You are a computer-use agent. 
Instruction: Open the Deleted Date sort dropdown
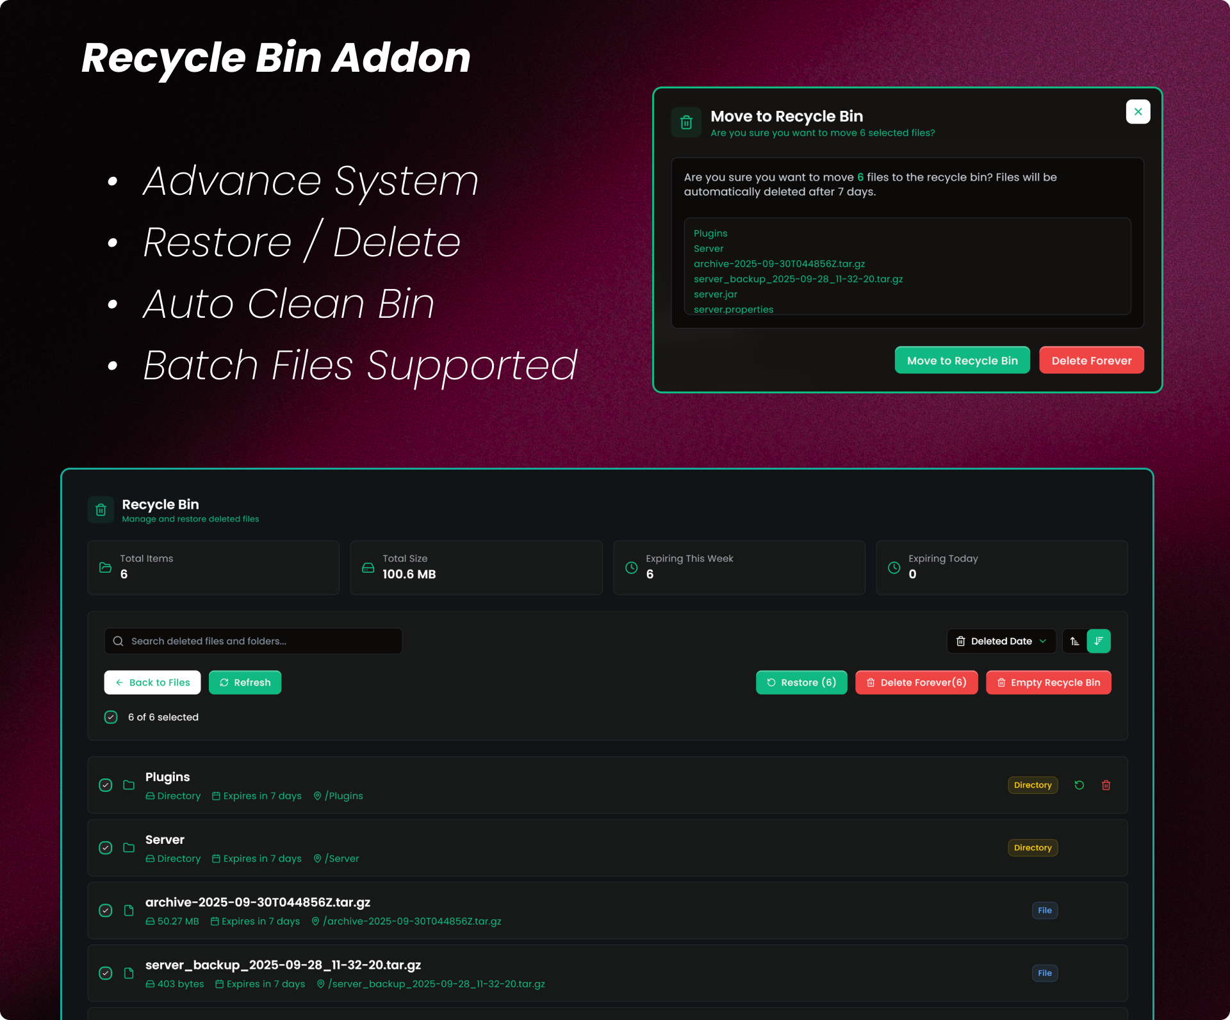pos(1001,641)
